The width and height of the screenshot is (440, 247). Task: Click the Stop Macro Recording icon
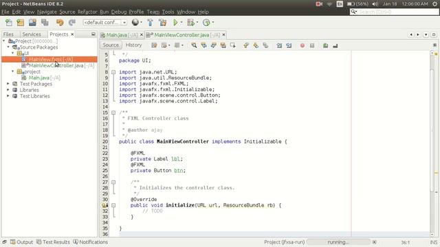[x=312, y=45]
